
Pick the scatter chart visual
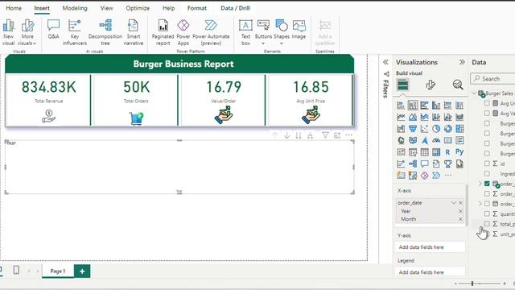click(x=424, y=129)
